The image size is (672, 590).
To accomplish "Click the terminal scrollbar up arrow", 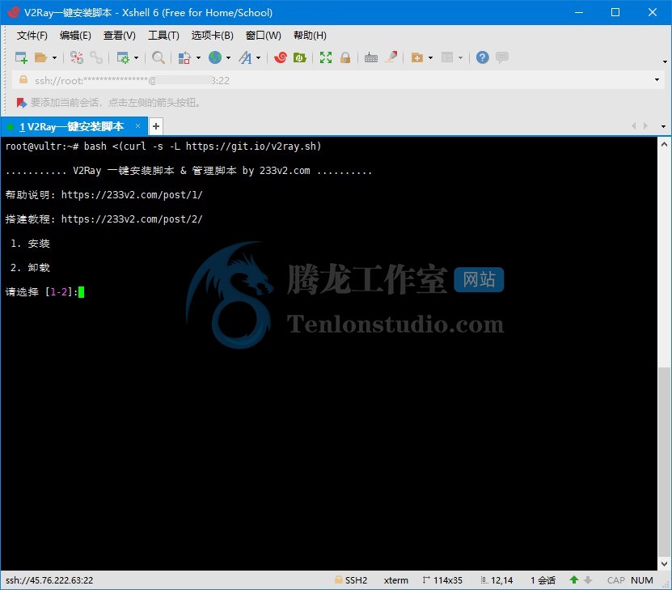I will pos(664,145).
